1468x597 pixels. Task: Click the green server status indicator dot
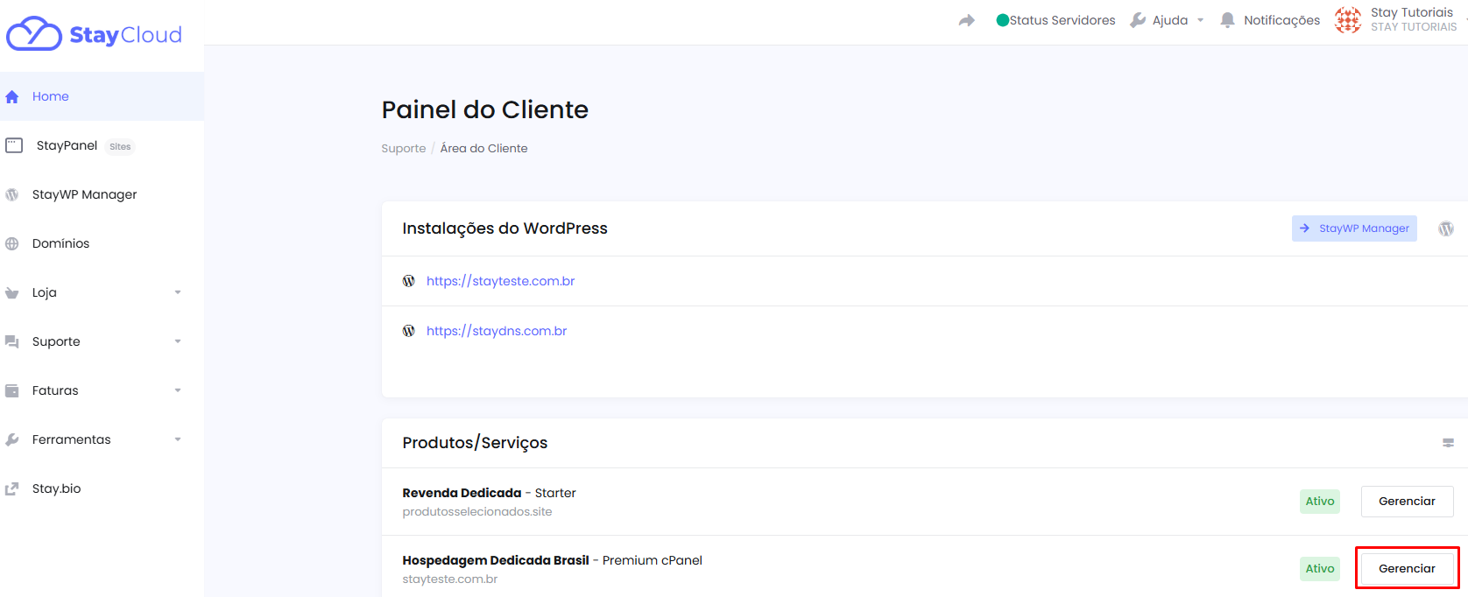(1003, 20)
